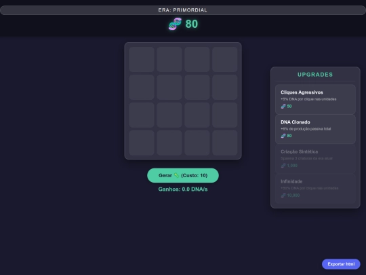Click DNA icon next to price 50

tap(283, 107)
